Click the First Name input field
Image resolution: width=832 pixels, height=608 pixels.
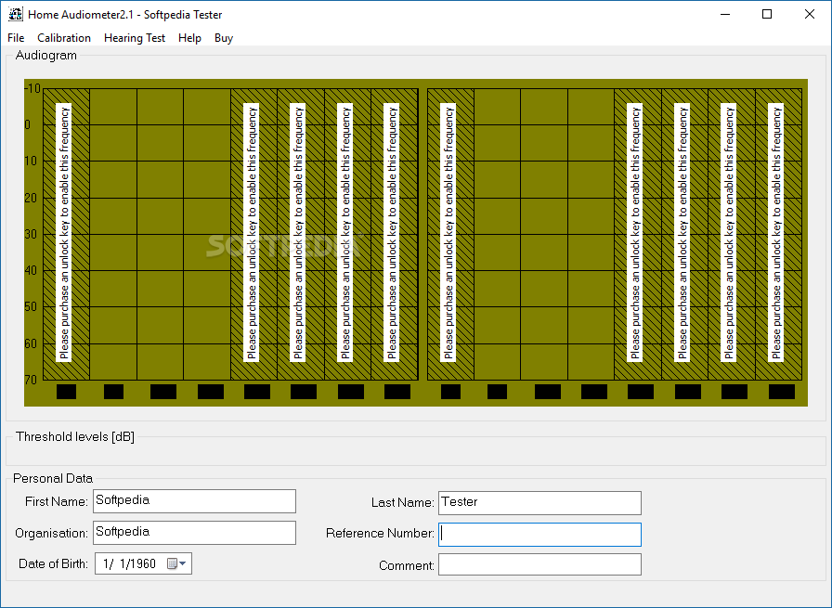(x=194, y=501)
